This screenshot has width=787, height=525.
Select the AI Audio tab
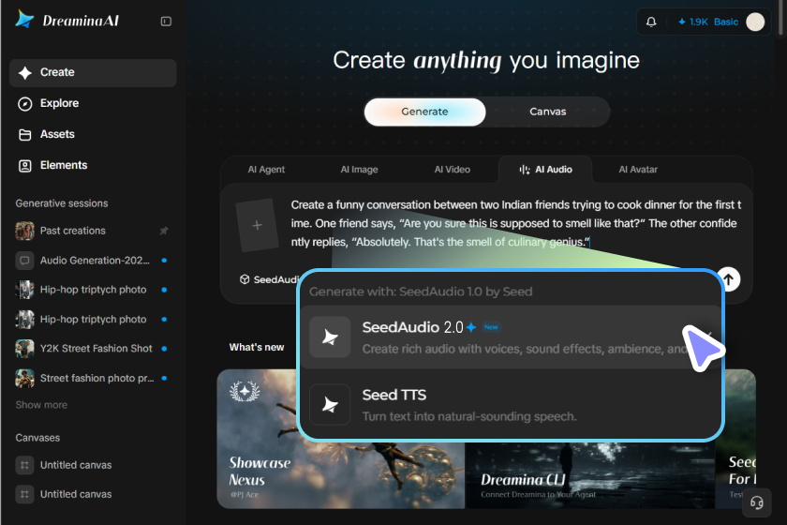point(545,170)
